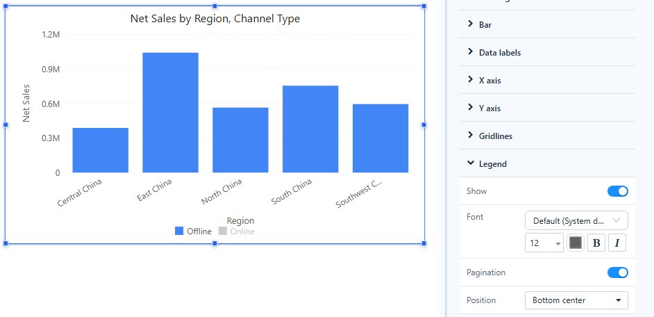Click the Central China bar

101,150
